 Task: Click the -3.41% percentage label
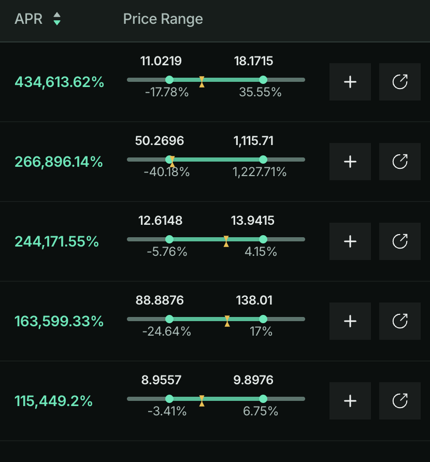167,412
